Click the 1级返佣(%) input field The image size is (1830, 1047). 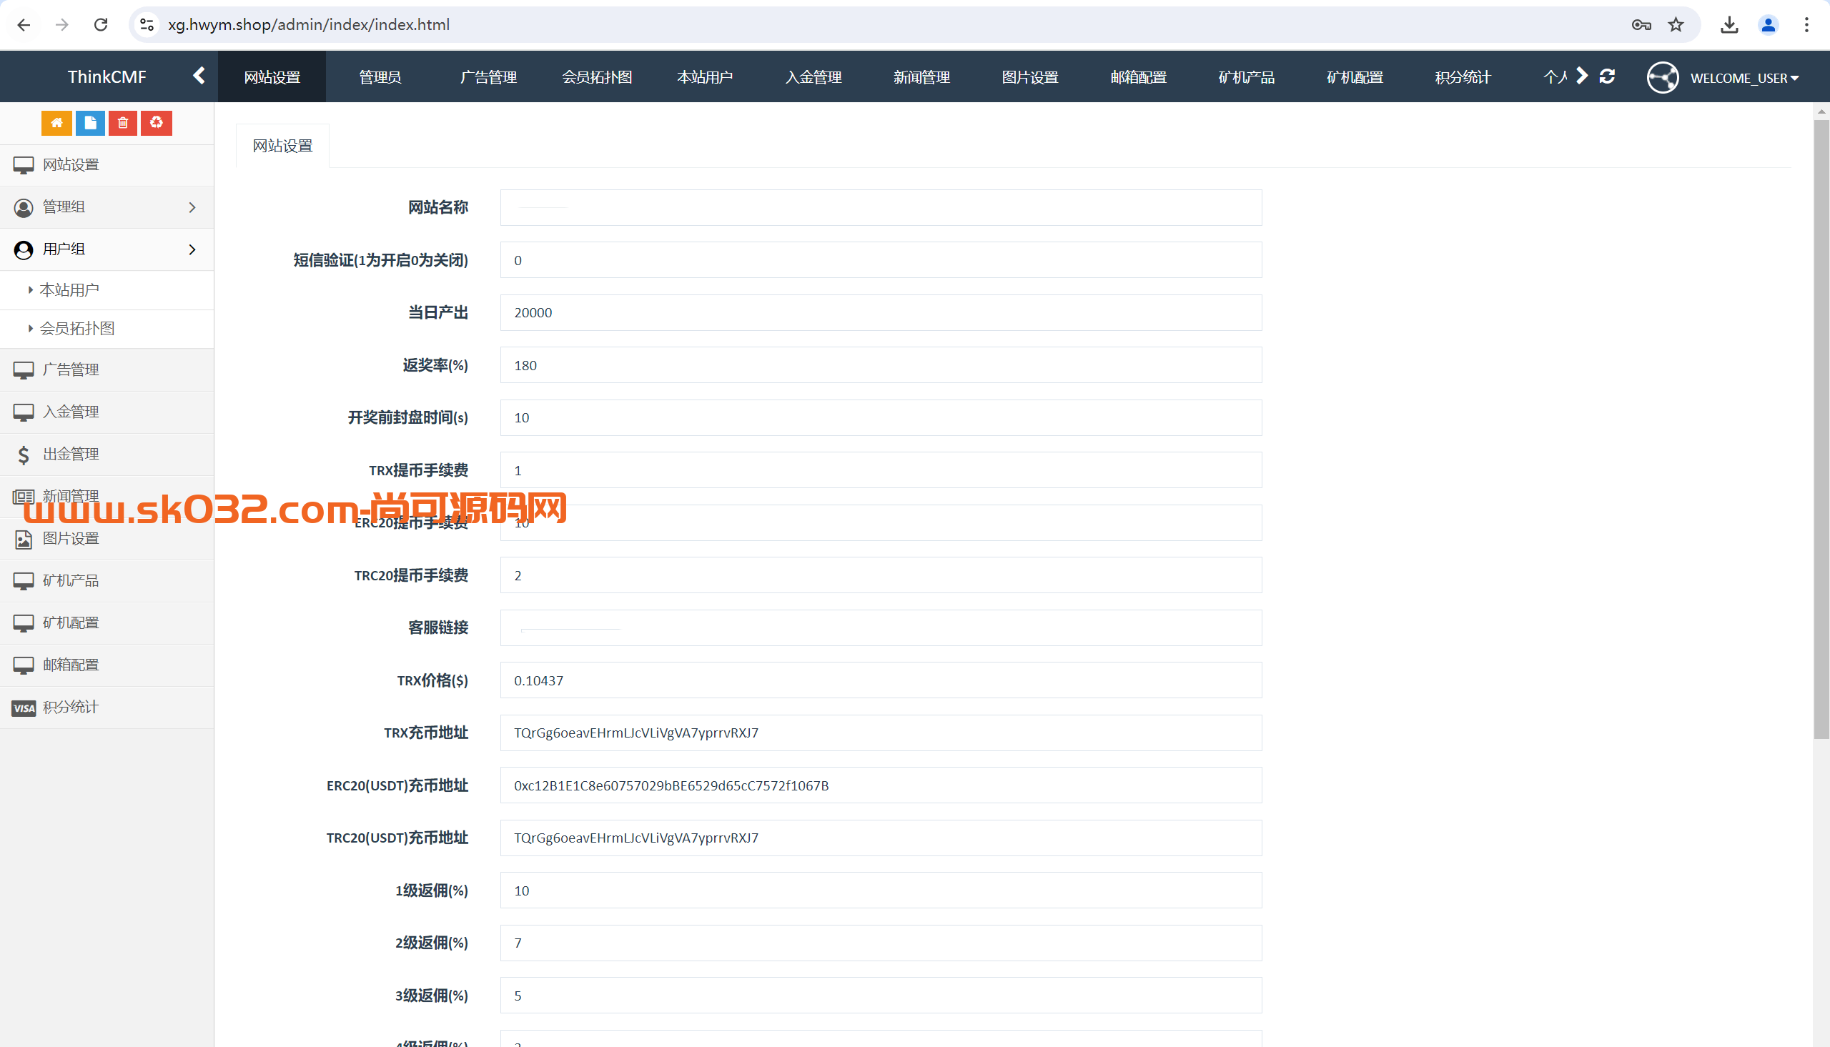click(x=881, y=890)
